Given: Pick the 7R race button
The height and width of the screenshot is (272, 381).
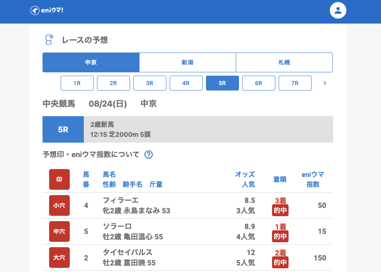Looking at the screenshot, I should point(295,83).
